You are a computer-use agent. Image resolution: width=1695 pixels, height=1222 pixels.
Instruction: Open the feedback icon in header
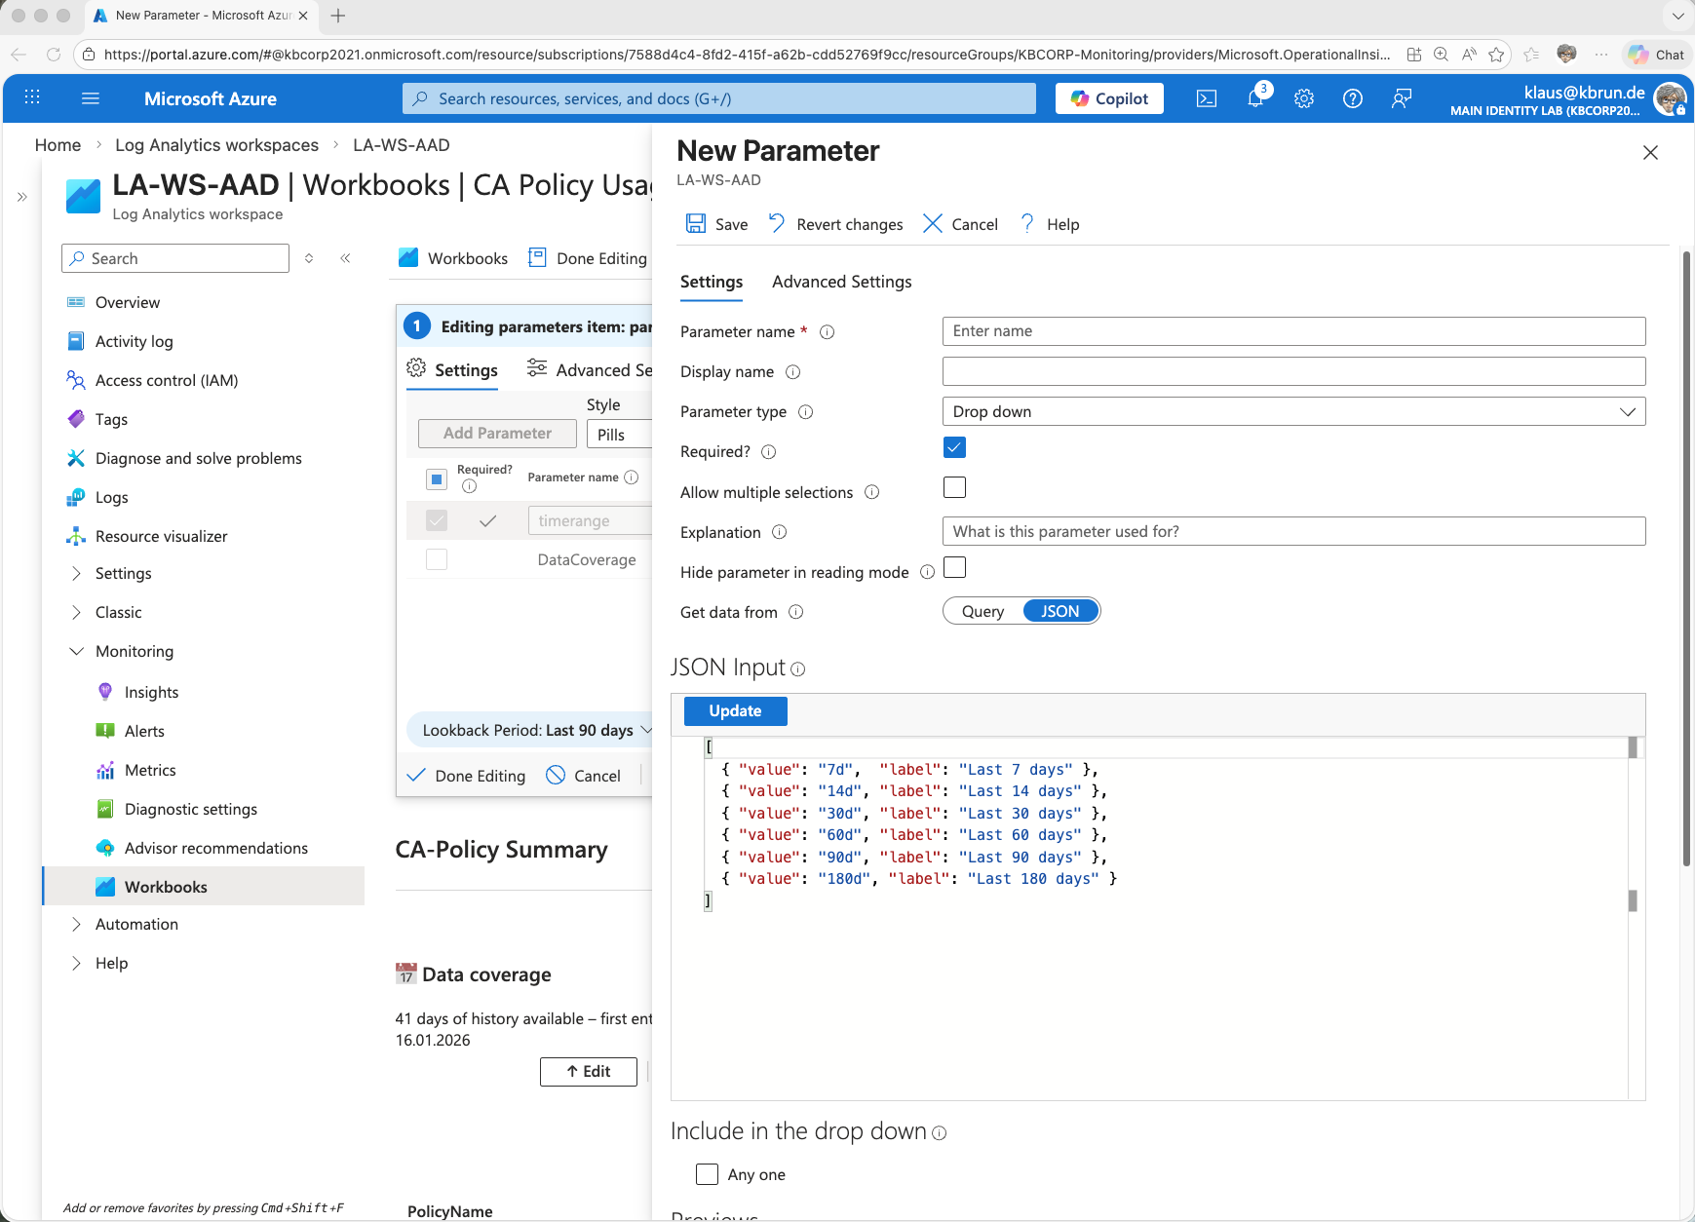click(1402, 98)
